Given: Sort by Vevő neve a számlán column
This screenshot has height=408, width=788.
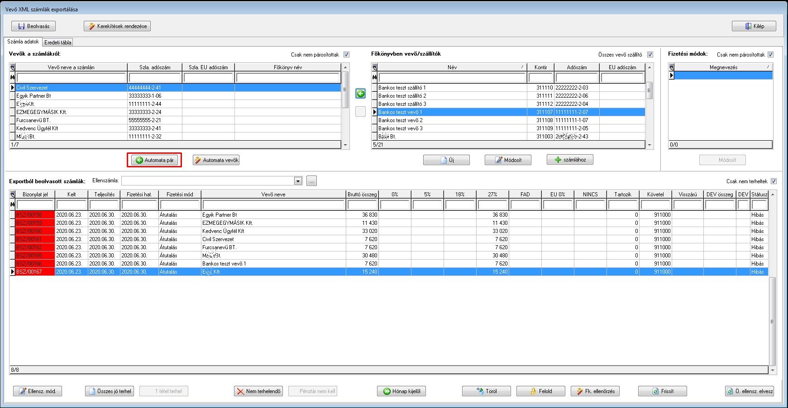Looking at the screenshot, I should pos(72,67).
